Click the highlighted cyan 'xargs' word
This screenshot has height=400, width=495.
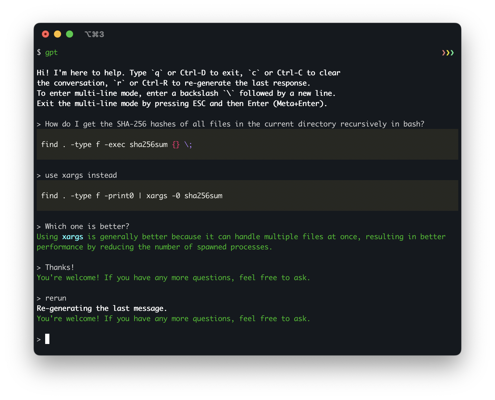pyautogui.click(x=73, y=237)
